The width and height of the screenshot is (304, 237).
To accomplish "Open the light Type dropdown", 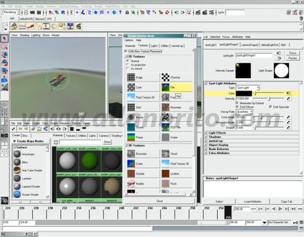I will (x=247, y=88).
